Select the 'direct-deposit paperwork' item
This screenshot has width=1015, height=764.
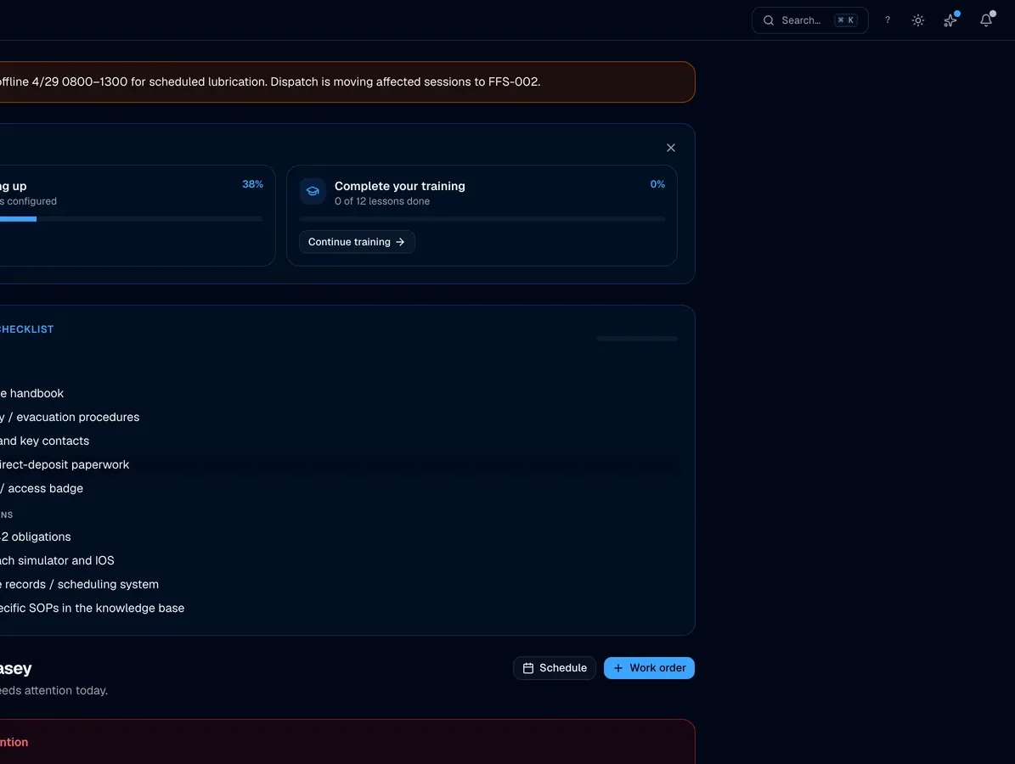tap(65, 464)
